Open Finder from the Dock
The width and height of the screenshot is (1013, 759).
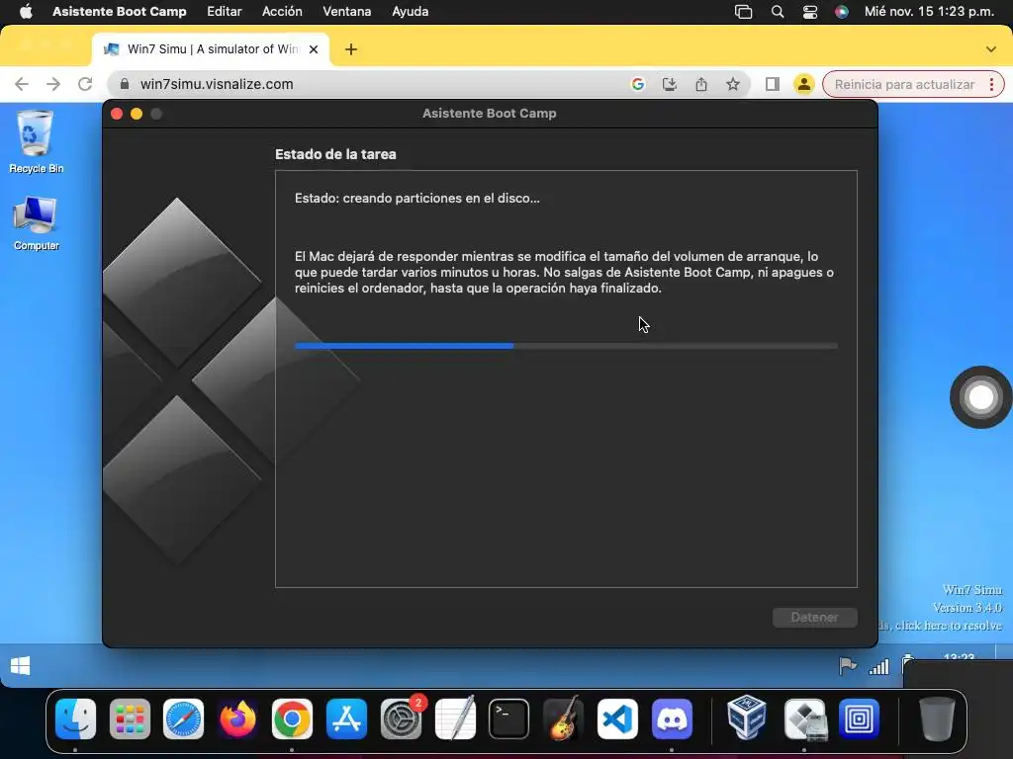pos(75,718)
